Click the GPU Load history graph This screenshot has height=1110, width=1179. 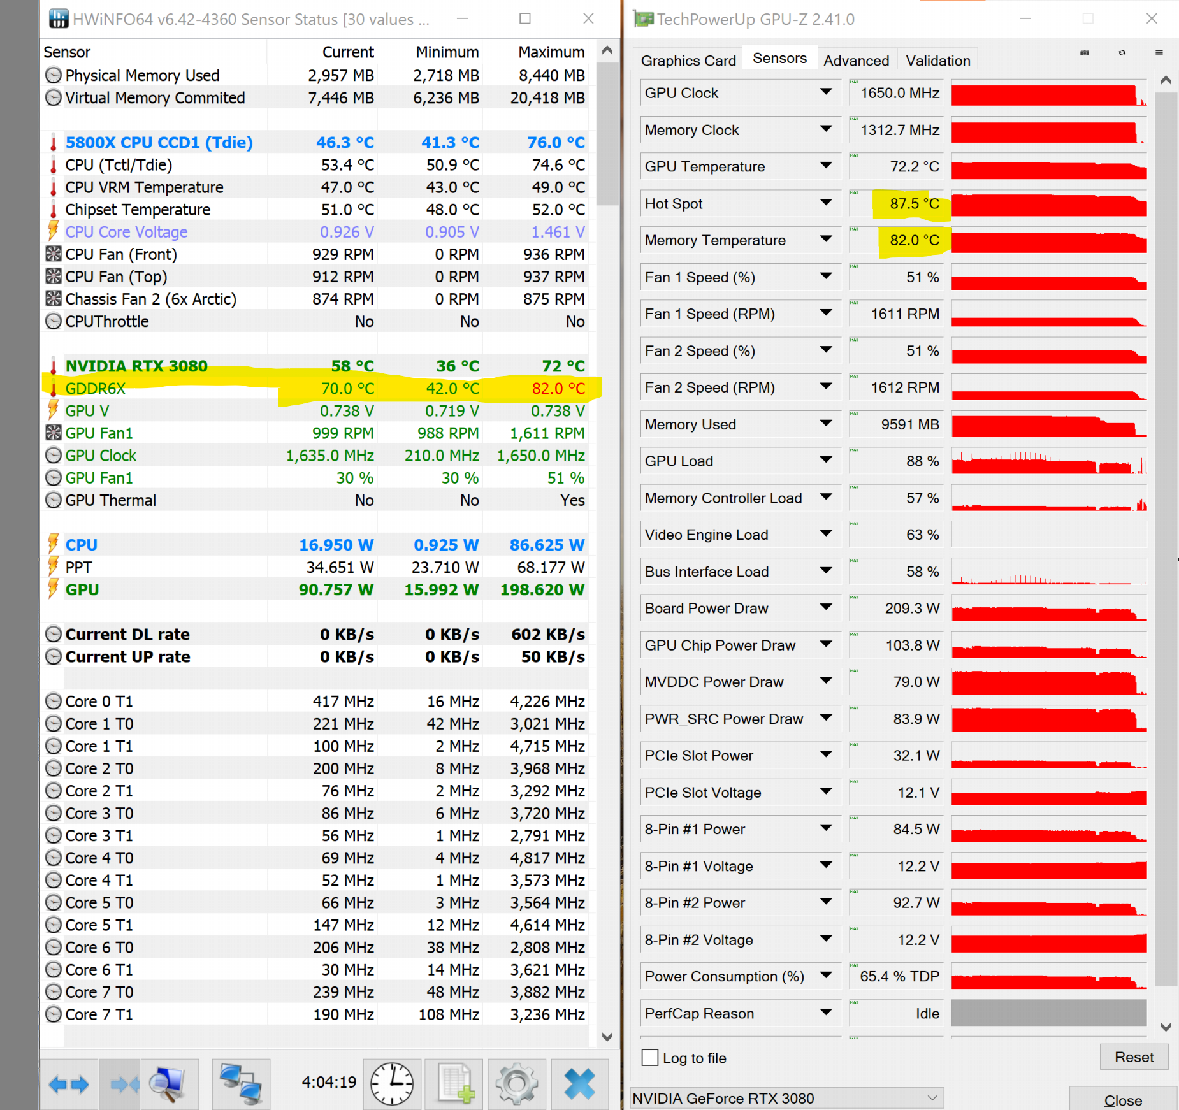pos(1049,461)
